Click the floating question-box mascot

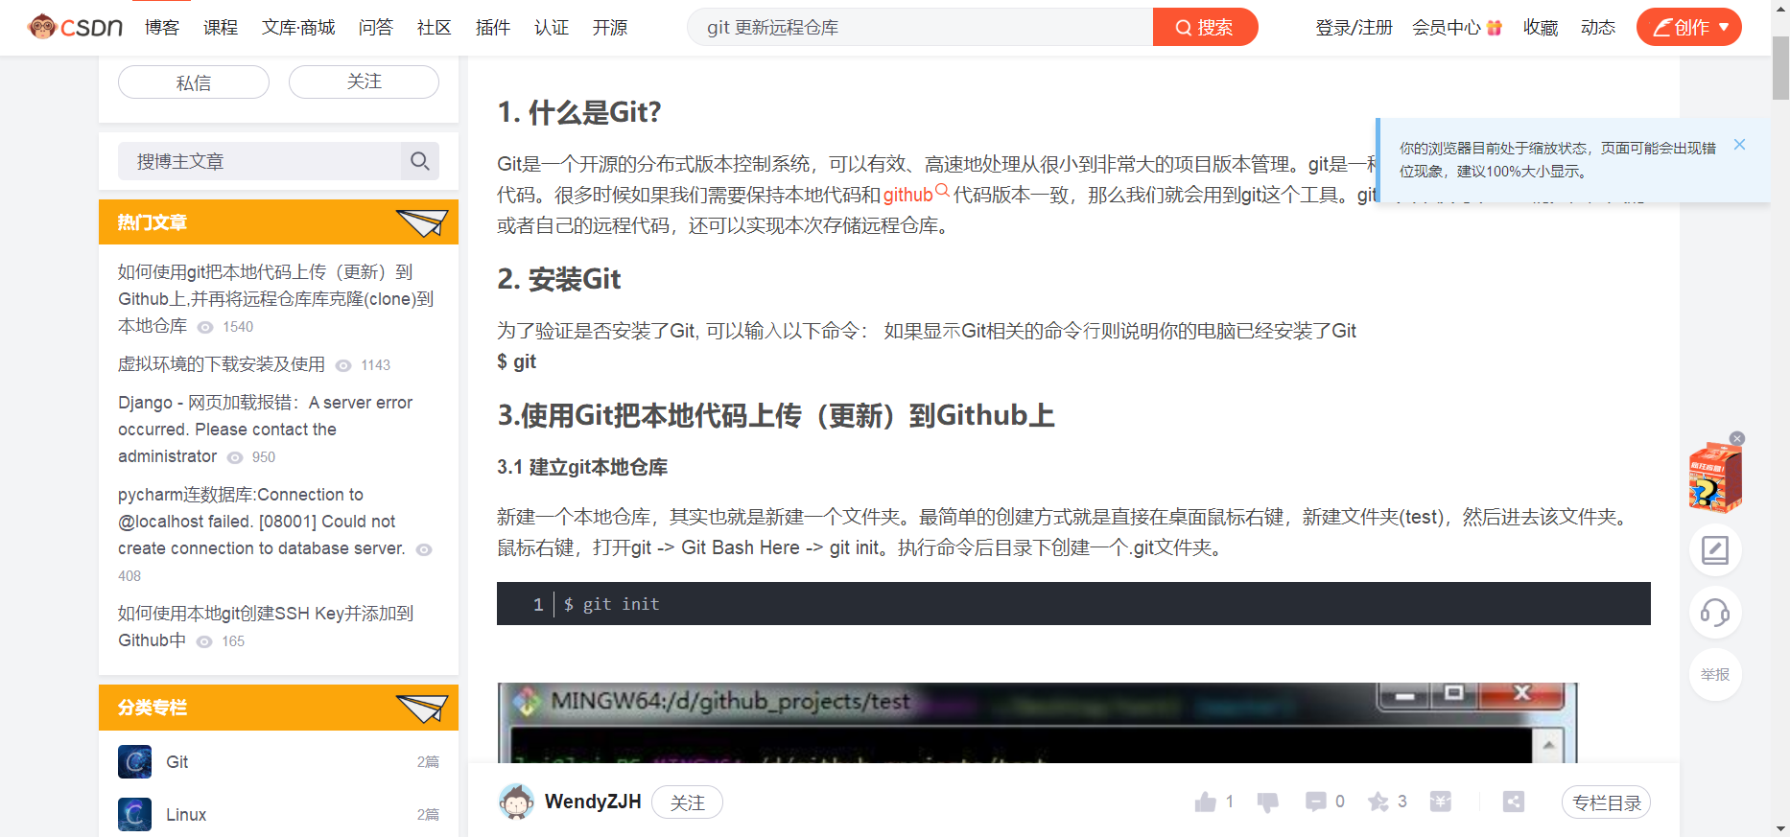coord(1715,477)
